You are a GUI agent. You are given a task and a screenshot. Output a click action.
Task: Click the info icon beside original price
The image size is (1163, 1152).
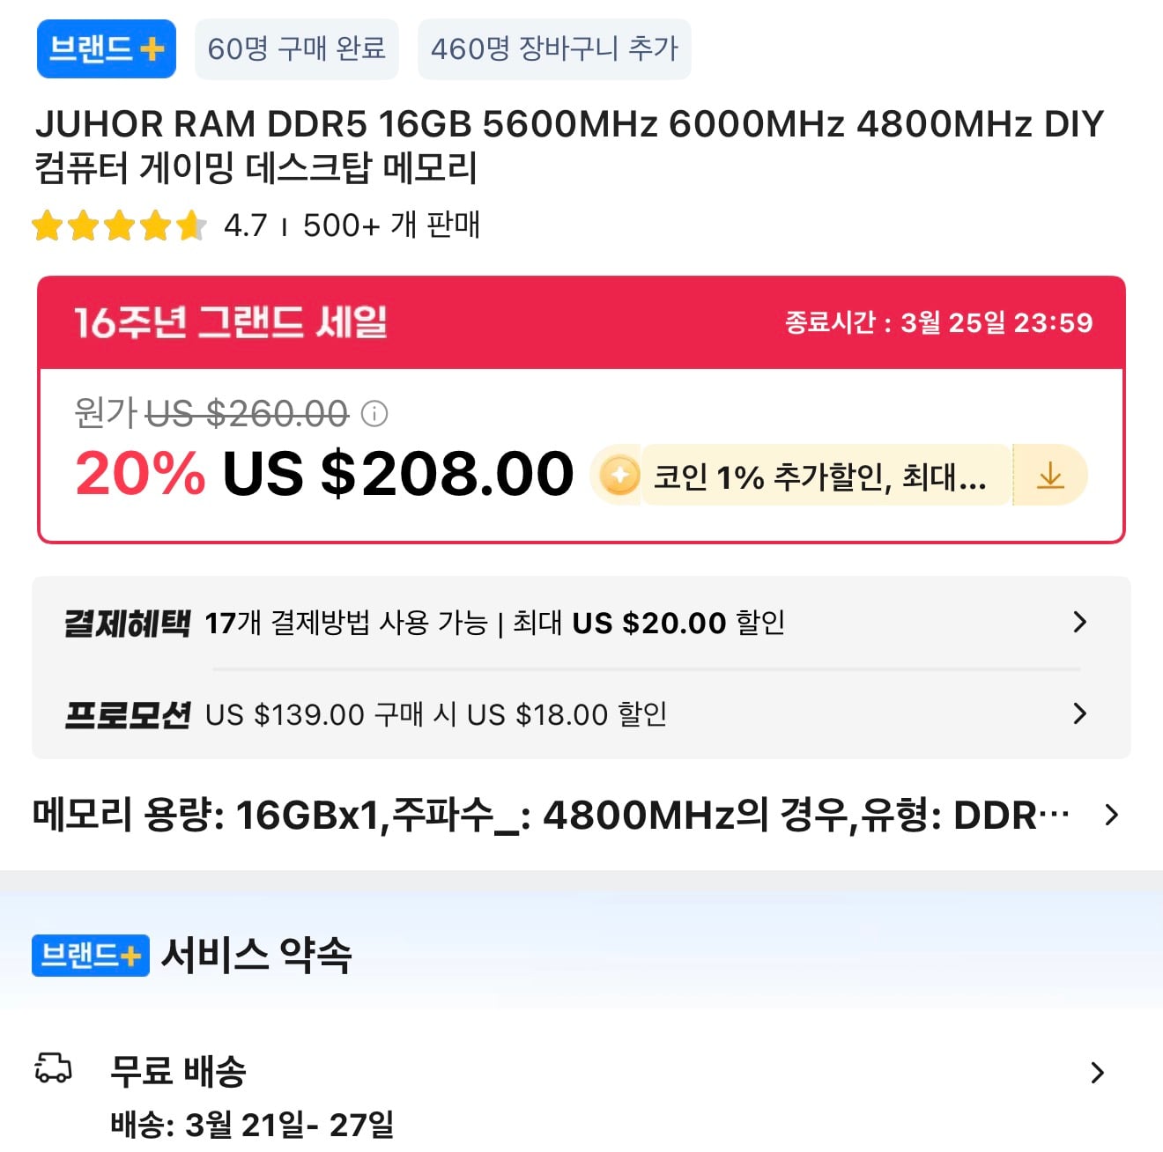click(374, 413)
